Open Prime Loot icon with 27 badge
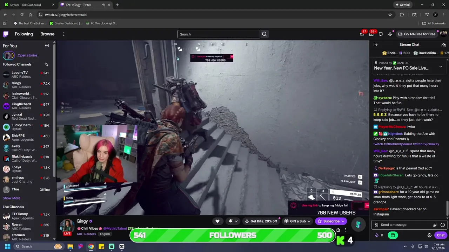 (362, 34)
